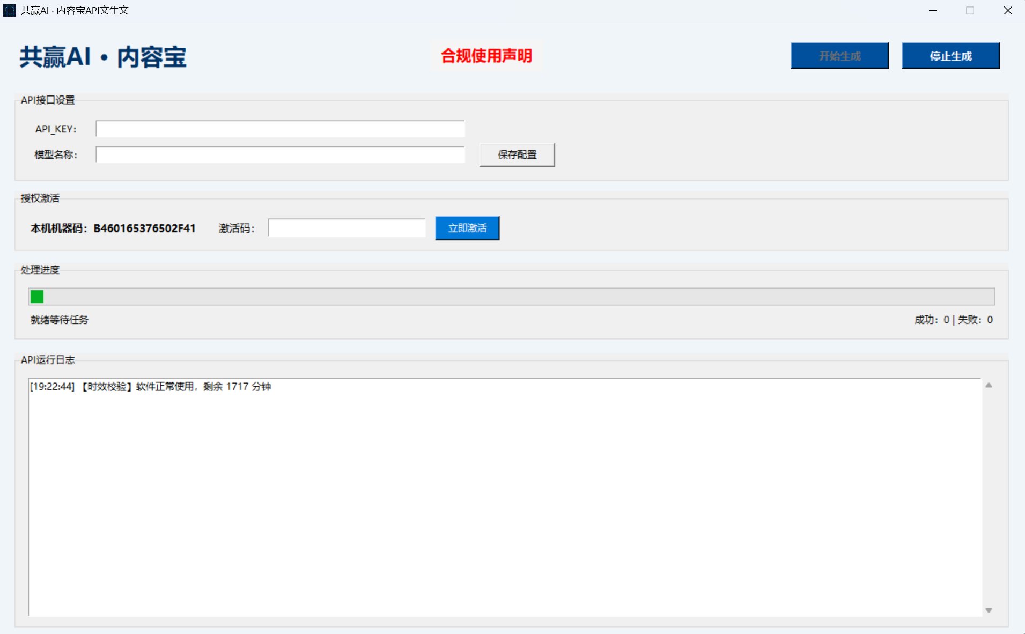Open the 合规使用声明 notice
Screen dimensions: 1025x634
486,55
